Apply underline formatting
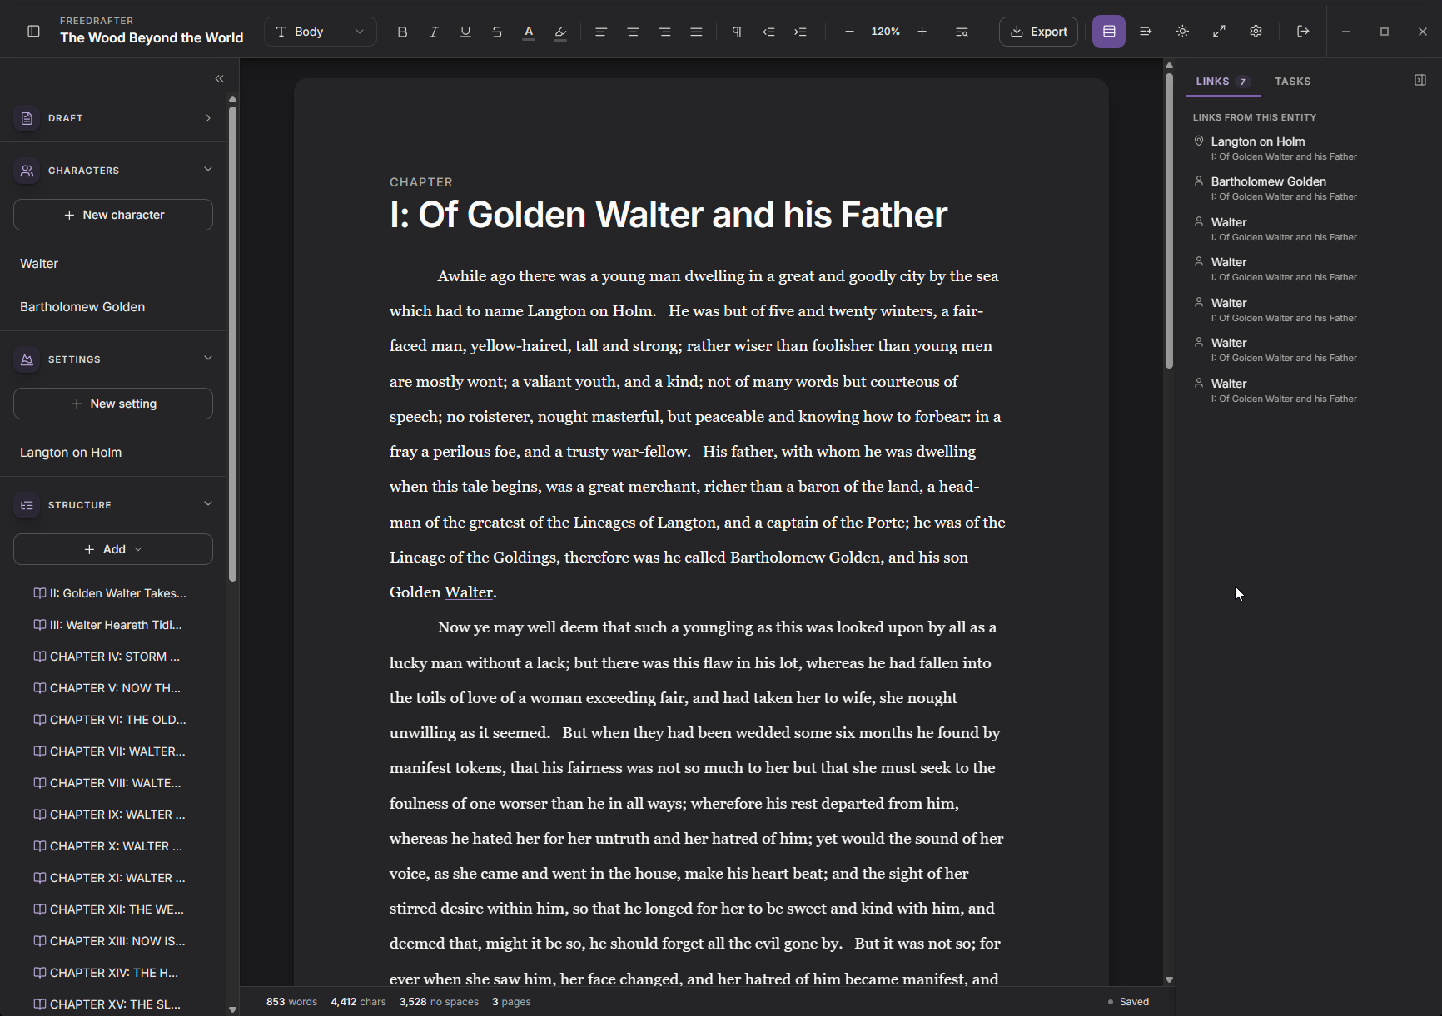Screen dimensions: 1442x1016 (x=465, y=32)
